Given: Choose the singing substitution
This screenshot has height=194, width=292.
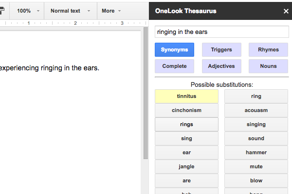Looking at the screenshot, I should pos(256,124).
